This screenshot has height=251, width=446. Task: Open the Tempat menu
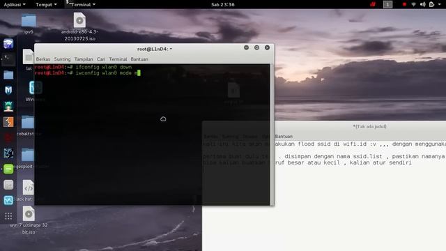[x=46, y=4]
